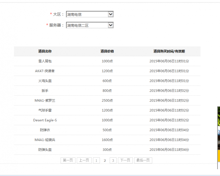Viewport: 220px width, 176px height.
Task: Click purchase time of 扳手 row
Action: click(x=169, y=91)
